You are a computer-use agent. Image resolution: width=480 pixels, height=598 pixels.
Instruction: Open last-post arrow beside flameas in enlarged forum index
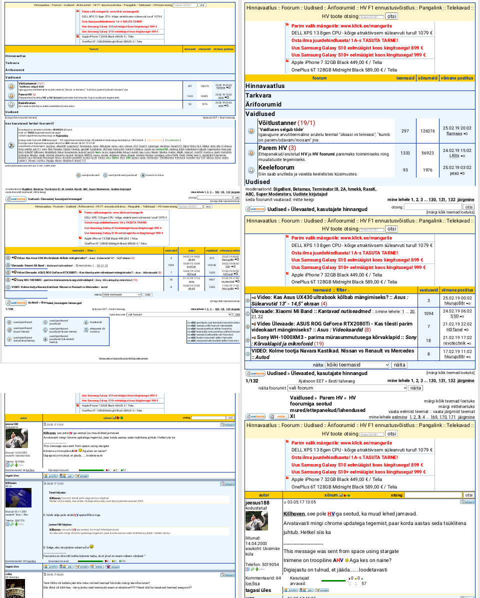tap(465, 134)
